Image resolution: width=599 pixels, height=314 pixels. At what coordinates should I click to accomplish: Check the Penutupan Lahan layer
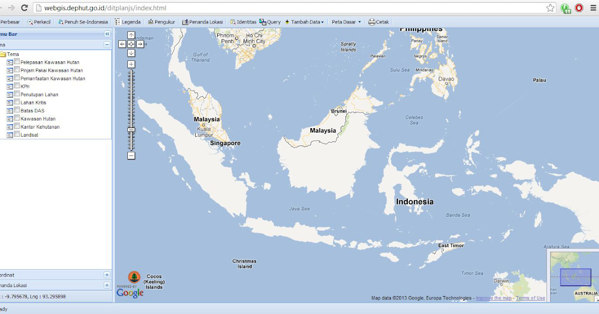[x=17, y=94]
